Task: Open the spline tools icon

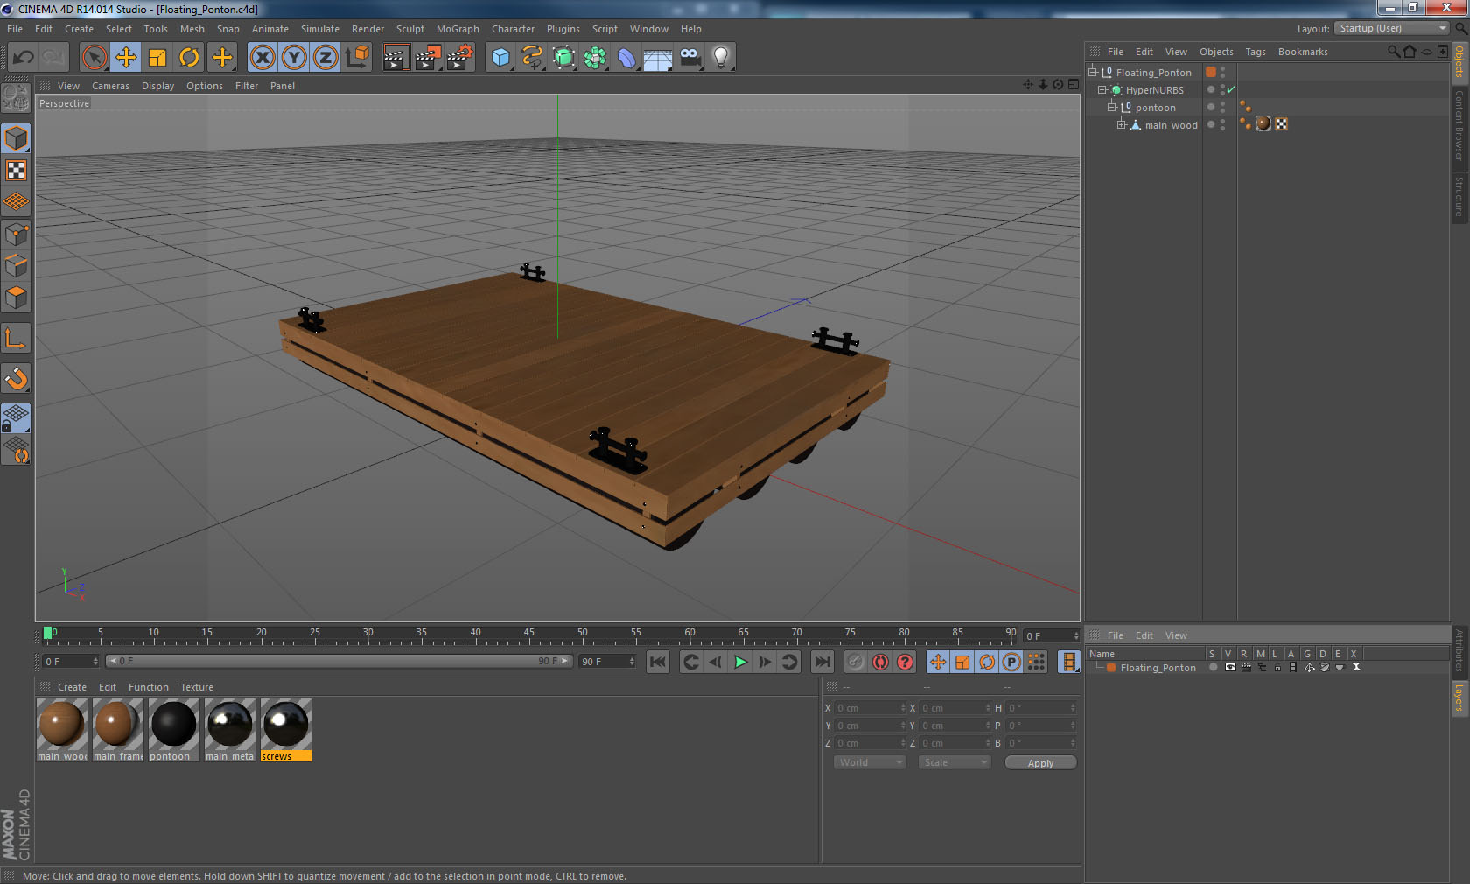Action: 532,58
